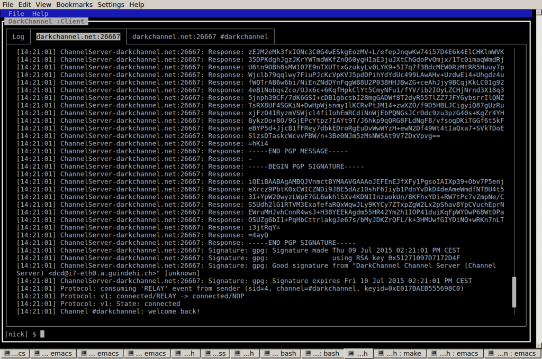Image resolution: width=542 pixels, height=359 pixels.
Task: Switch to the #darkchannel channel tab
Action: point(200,36)
